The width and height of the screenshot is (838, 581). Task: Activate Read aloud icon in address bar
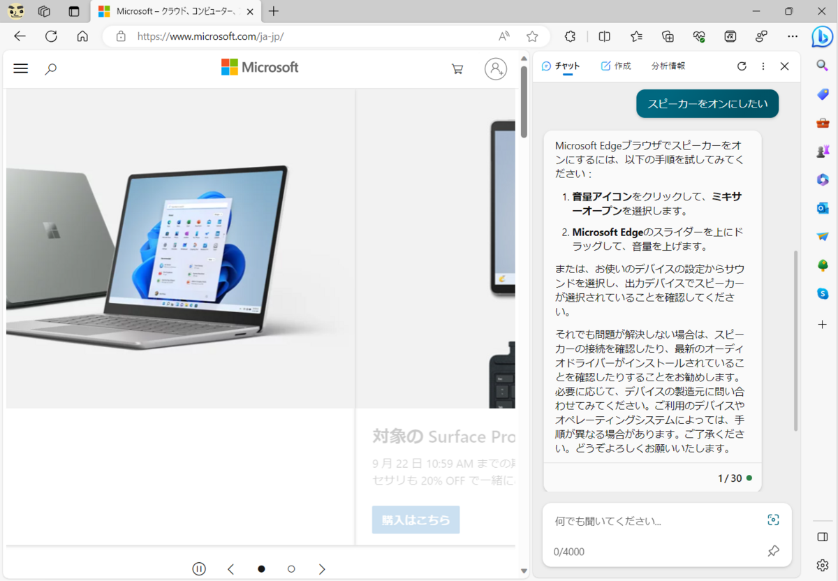coord(504,36)
